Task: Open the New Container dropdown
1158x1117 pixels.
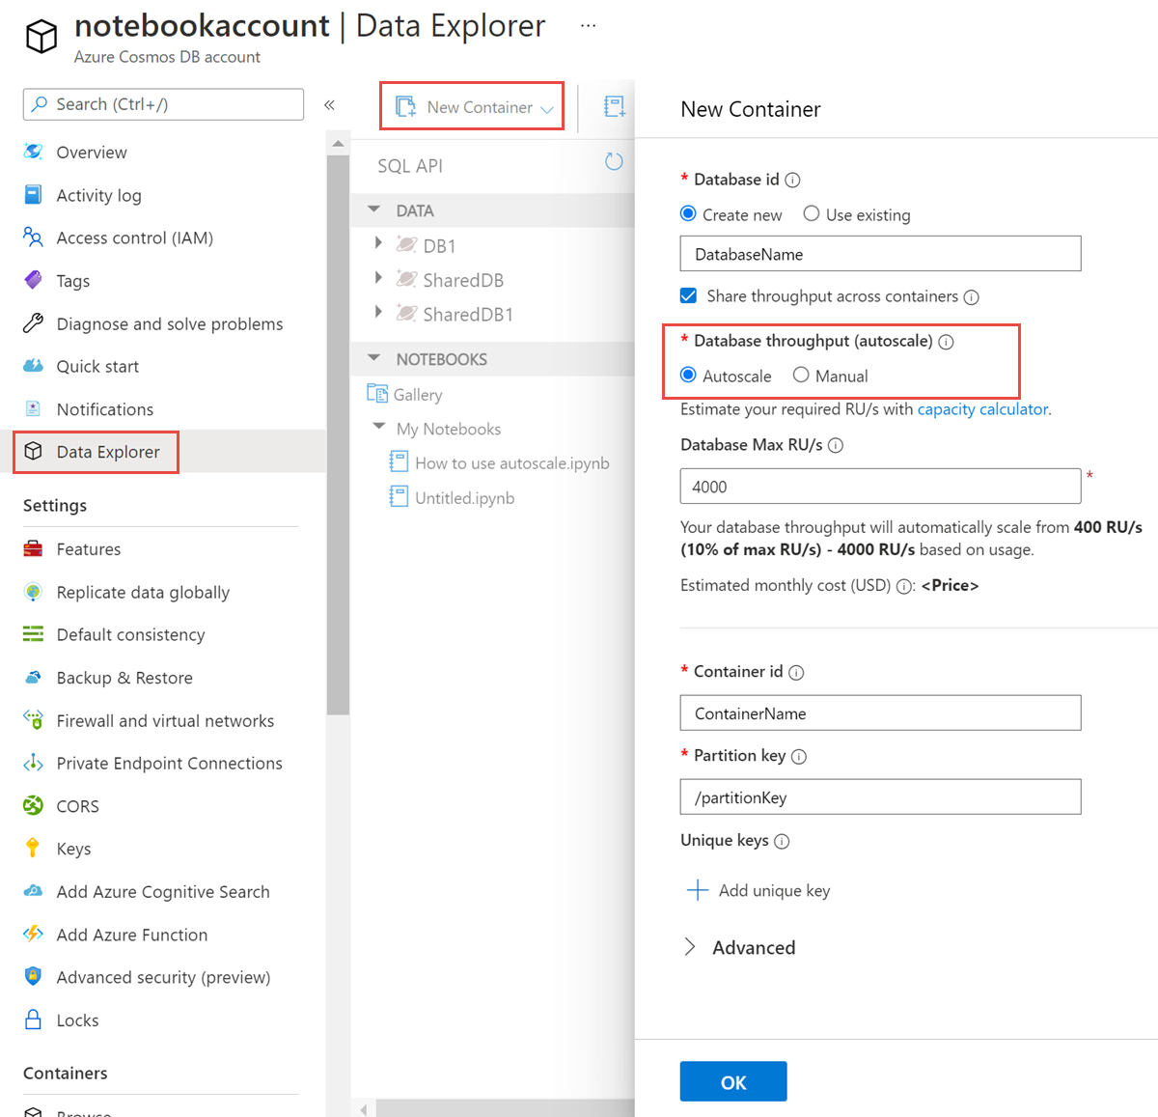Action: click(547, 108)
